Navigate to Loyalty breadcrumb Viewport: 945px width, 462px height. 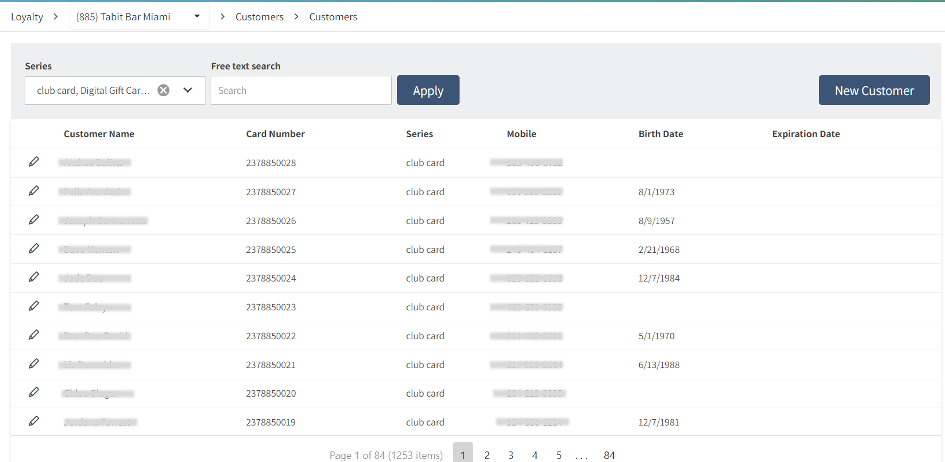coord(27,17)
